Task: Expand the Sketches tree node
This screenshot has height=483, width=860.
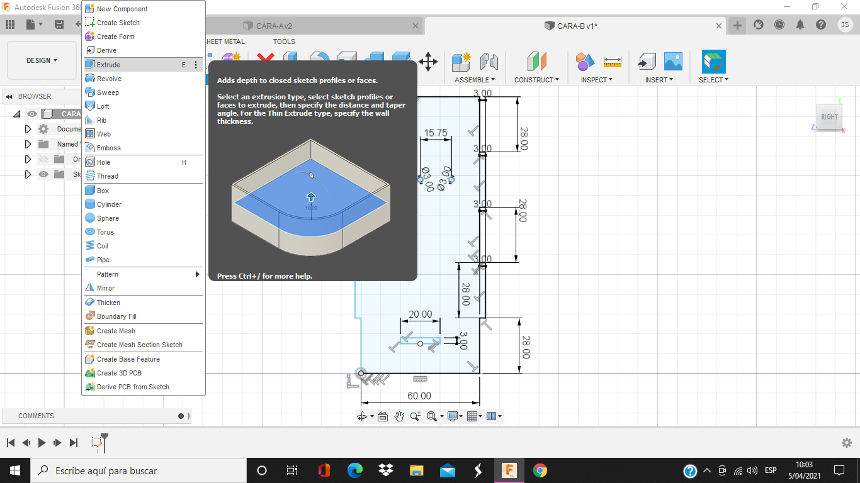Action: (28, 174)
